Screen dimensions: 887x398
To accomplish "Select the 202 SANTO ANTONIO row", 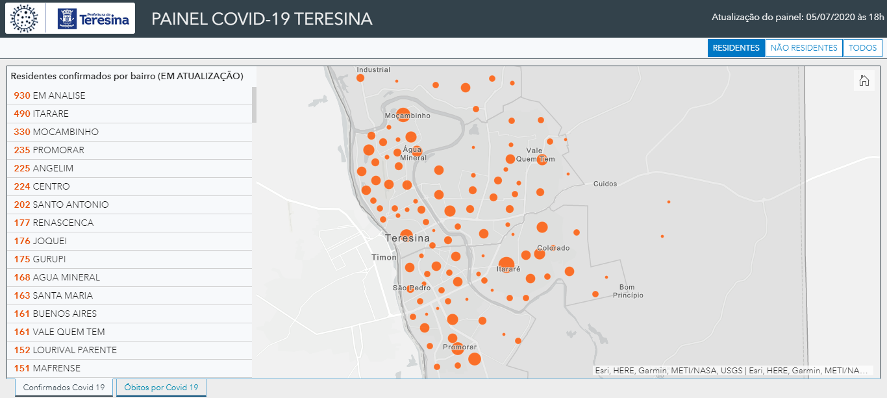I will point(129,205).
